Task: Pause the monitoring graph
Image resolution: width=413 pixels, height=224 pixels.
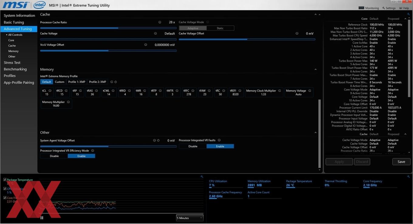Action: (x=42, y=218)
